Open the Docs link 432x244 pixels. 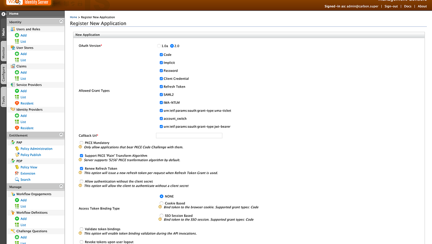pyautogui.click(x=408, y=6)
